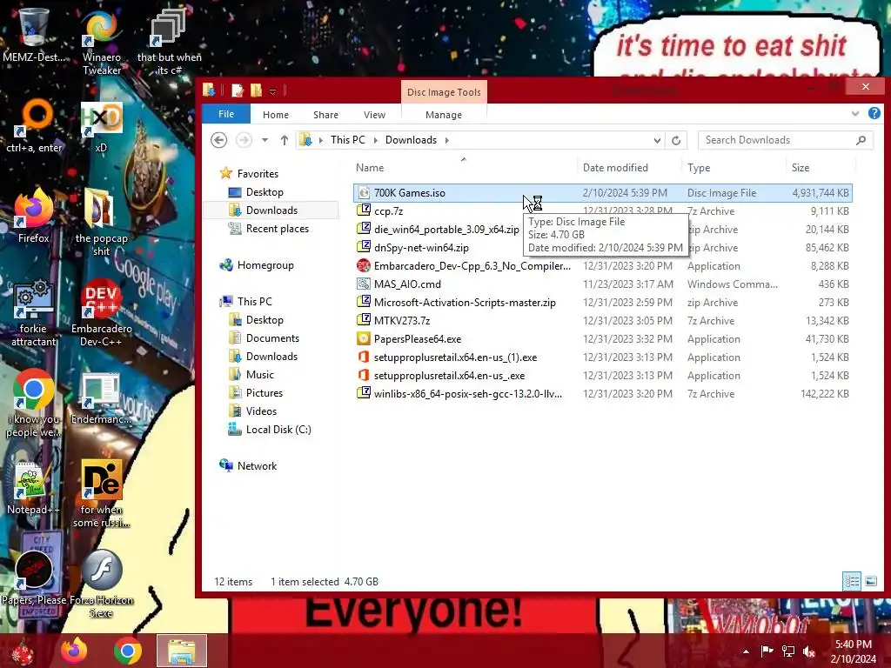Open the Home ribbon tab
The image size is (891, 668).
coord(276,115)
